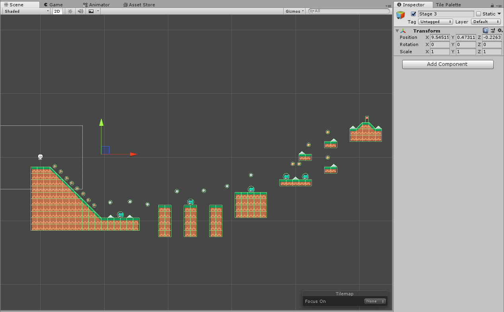Click the Position label
The height and width of the screenshot is (312, 504).
click(409, 37)
